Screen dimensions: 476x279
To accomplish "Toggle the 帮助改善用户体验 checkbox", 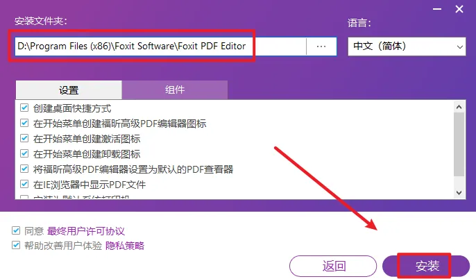I will point(16,245).
